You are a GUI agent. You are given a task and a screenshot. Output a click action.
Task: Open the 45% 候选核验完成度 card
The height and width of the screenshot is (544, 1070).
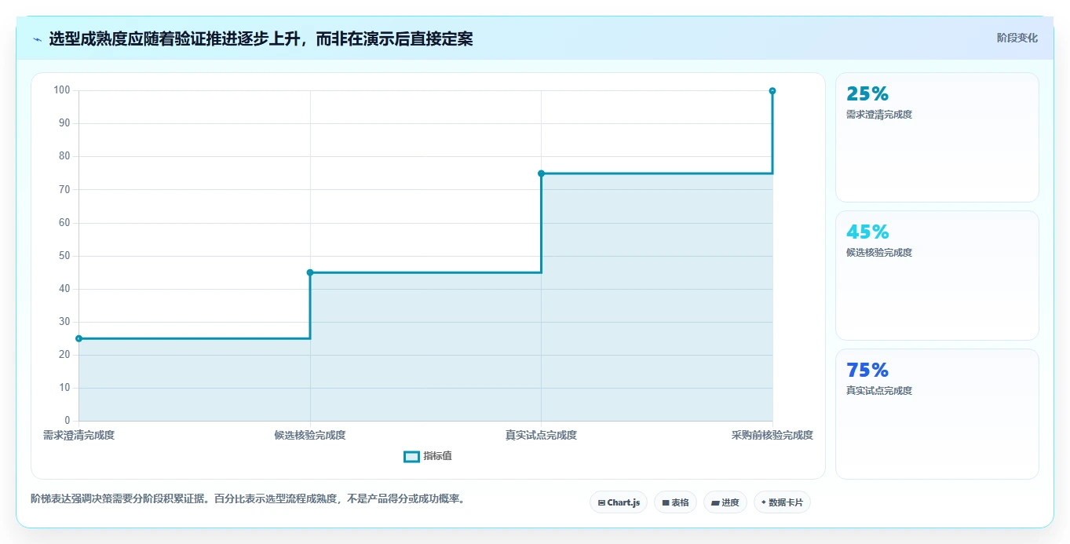(937, 276)
